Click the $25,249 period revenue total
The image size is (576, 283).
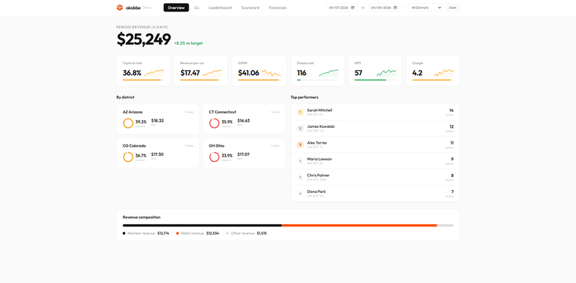(x=144, y=39)
